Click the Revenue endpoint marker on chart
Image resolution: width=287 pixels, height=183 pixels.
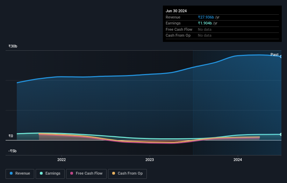coord(281,57)
